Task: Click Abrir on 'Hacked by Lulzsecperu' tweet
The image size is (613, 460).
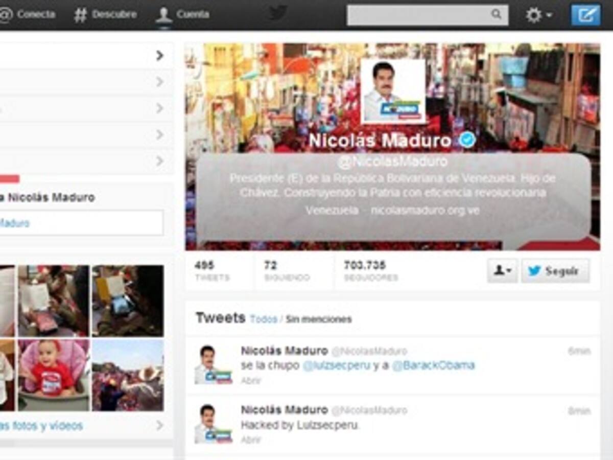Action: [251, 440]
